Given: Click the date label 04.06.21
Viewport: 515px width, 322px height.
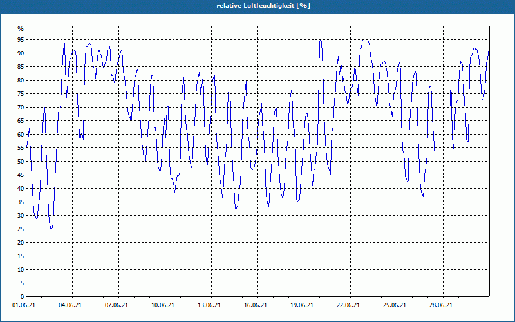Looking at the screenshot, I should [70, 305].
